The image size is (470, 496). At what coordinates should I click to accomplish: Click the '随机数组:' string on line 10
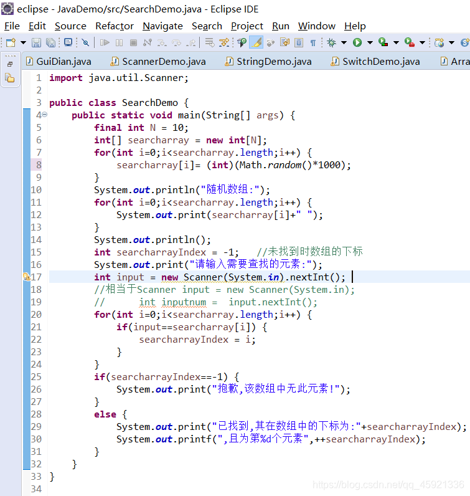[x=230, y=189]
